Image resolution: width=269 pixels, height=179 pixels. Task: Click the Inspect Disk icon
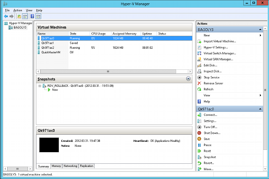(x=200, y=71)
